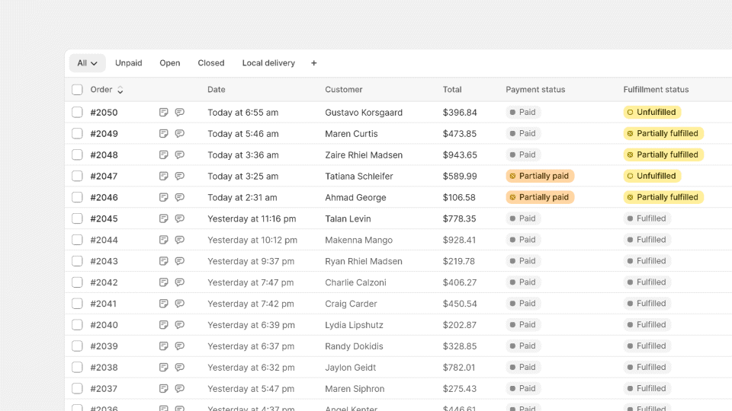732x411 pixels.
Task: Tick the select-all checkbox in the table header
Action: click(x=77, y=90)
